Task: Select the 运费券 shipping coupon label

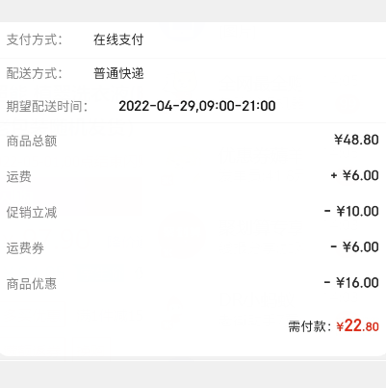Action: (25, 248)
